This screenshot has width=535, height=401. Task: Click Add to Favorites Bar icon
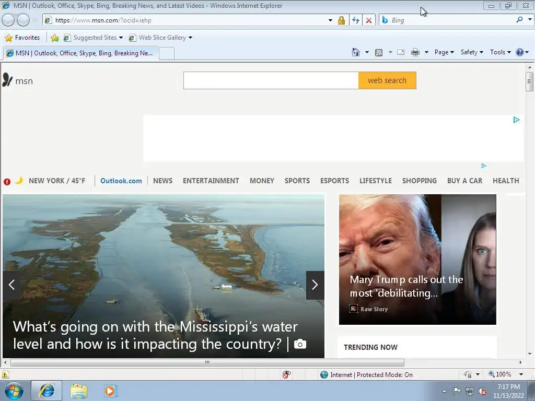pyautogui.click(x=54, y=38)
